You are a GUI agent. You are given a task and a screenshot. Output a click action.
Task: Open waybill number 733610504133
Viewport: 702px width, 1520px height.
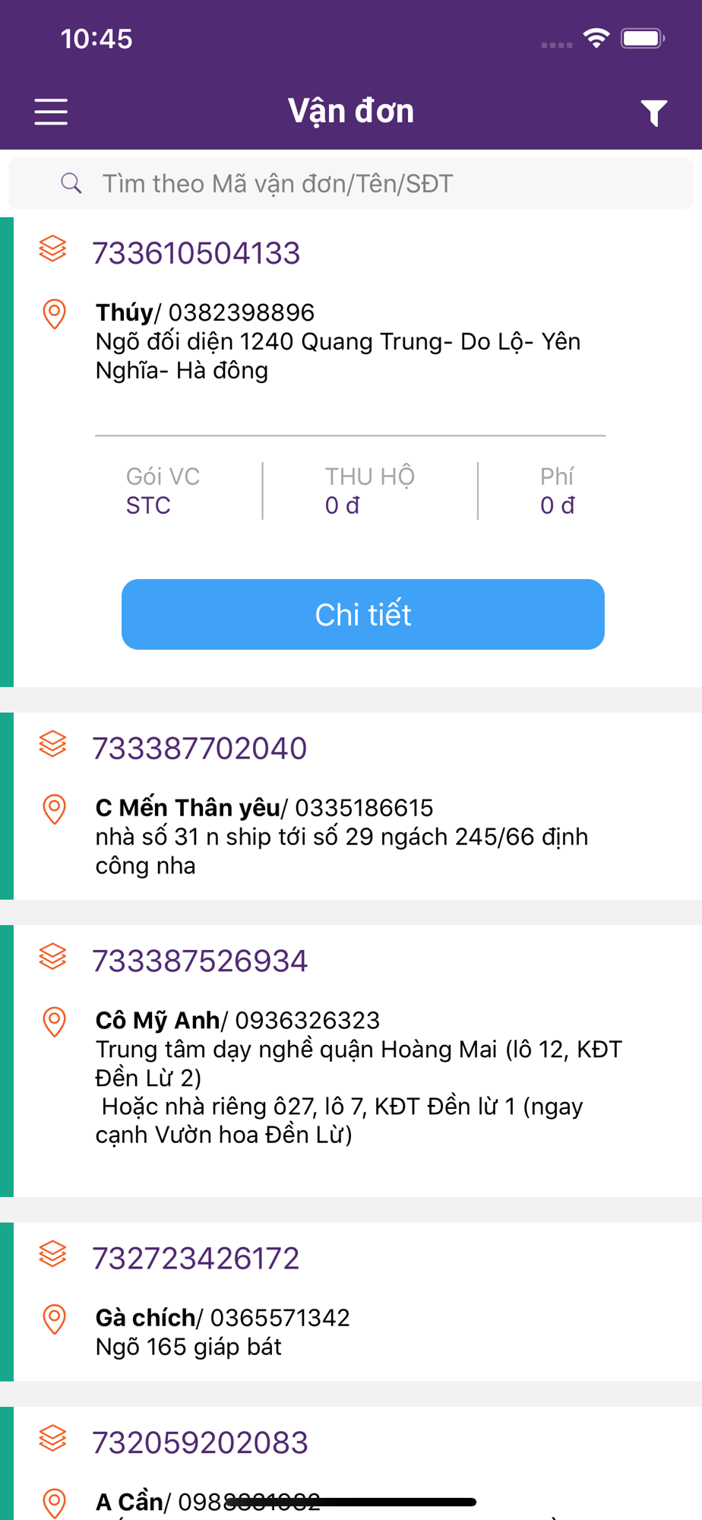(x=196, y=253)
